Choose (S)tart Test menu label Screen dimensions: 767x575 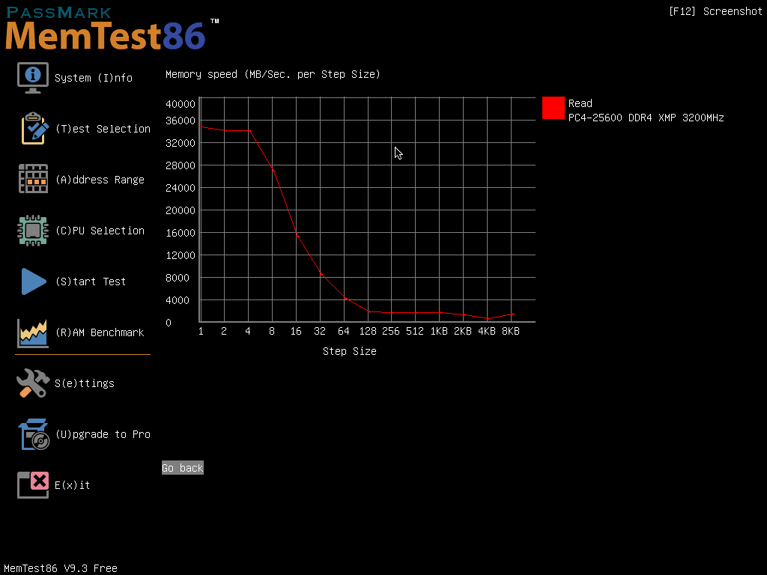coord(91,282)
